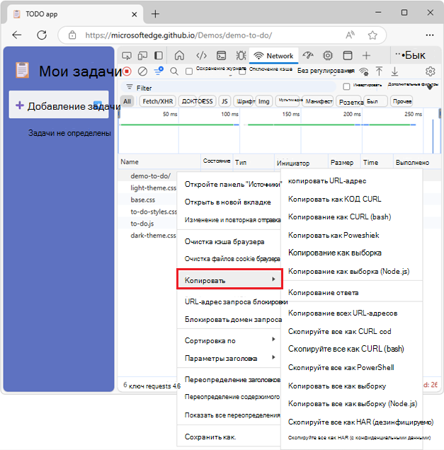
Task: Open the Elements tool code-brackets icon
Action: tap(201, 55)
